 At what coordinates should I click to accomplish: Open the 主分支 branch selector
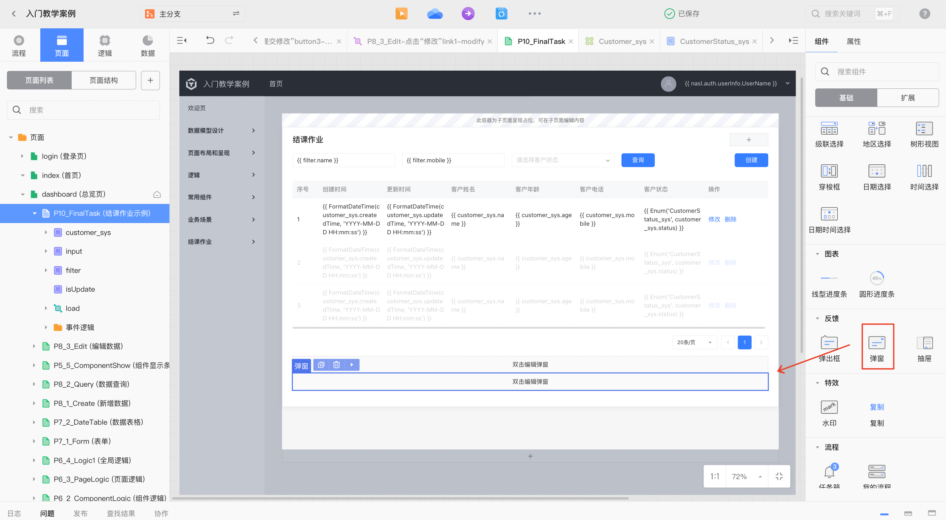193,14
